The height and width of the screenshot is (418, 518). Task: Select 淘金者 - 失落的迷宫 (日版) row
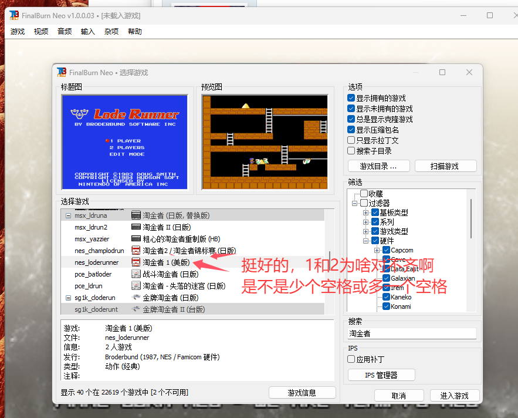click(x=192, y=286)
